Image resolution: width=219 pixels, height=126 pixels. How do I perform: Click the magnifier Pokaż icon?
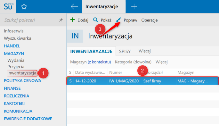tap(95, 20)
